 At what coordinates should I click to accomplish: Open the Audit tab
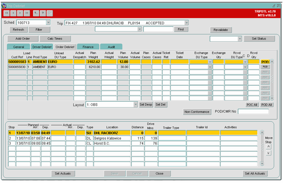point(111,47)
